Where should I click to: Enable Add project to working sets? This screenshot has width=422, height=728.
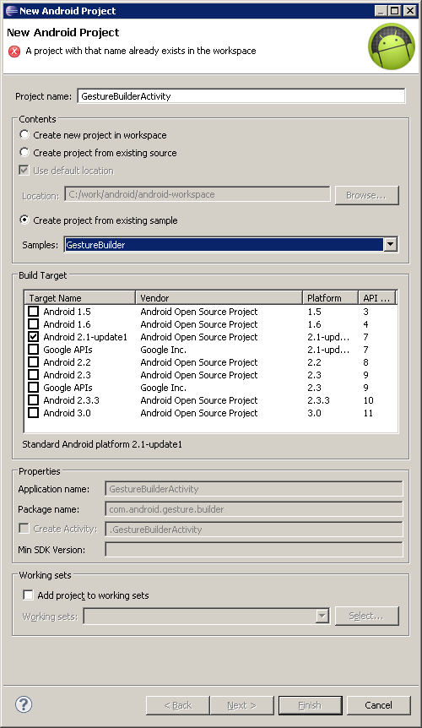(29, 595)
